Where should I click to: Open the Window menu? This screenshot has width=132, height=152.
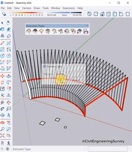tap(56, 8)
